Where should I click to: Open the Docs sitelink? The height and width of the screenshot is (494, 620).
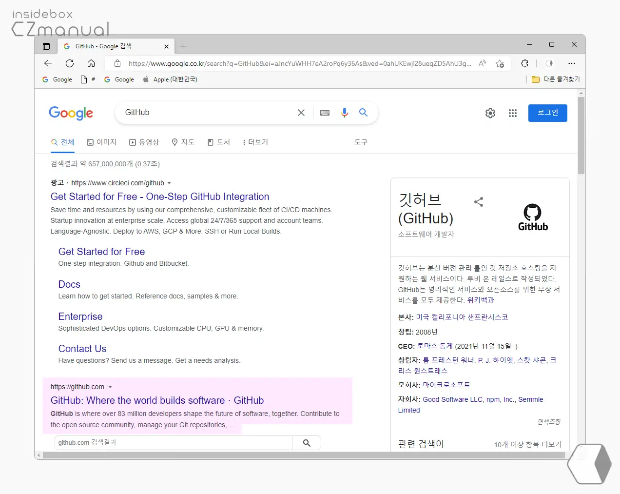[69, 284]
